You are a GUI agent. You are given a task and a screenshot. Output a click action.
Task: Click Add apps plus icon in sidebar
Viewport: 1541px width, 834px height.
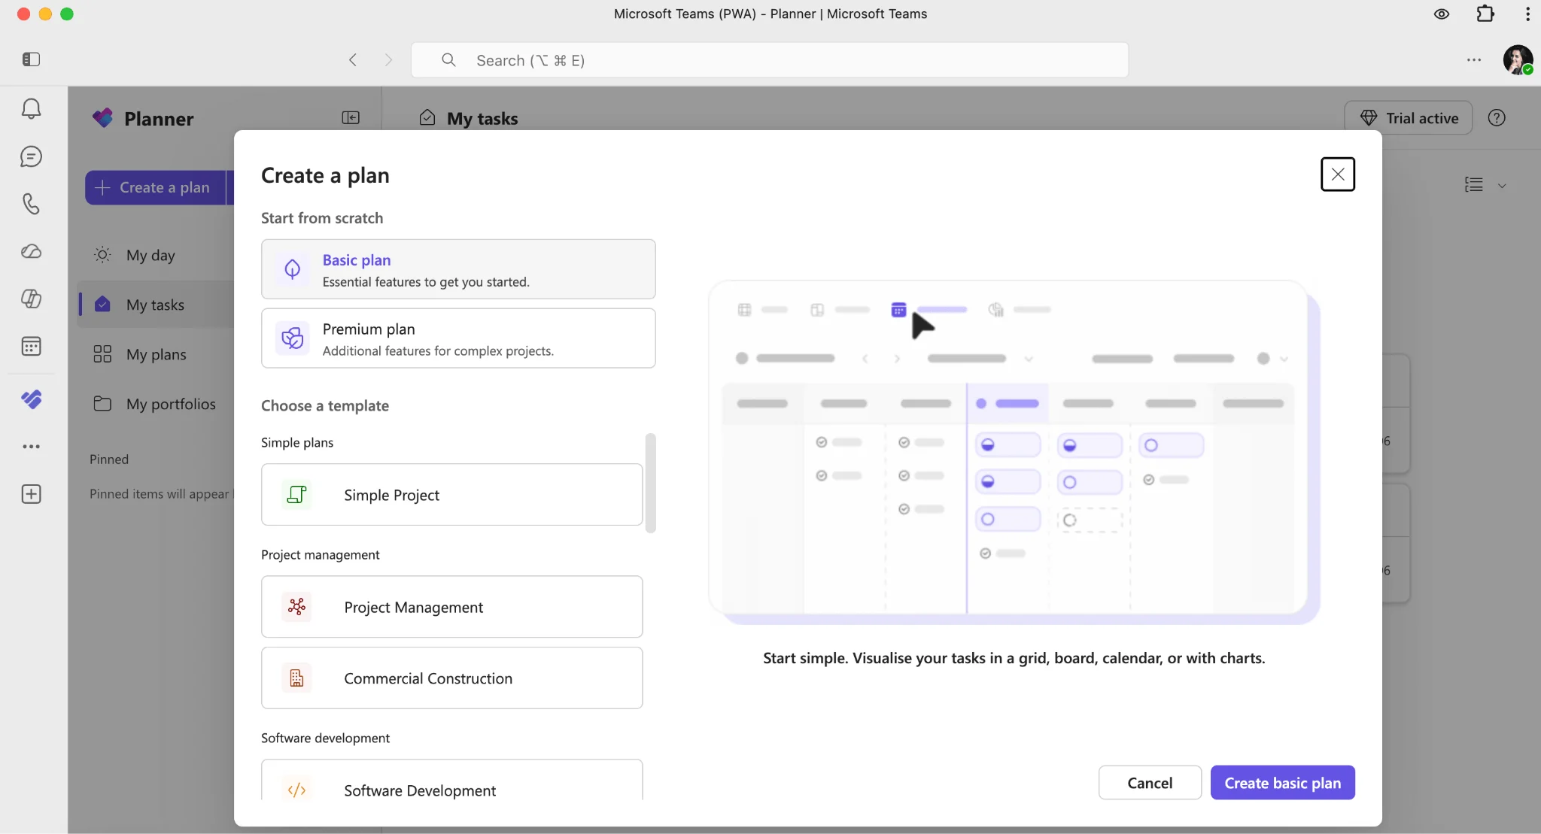[x=31, y=494]
